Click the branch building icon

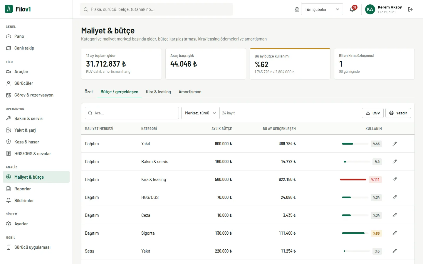click(x=297, y=9)
